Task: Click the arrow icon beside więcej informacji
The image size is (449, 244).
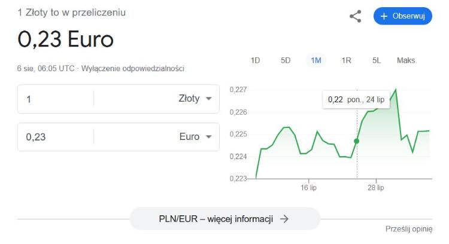Action: 284,219
